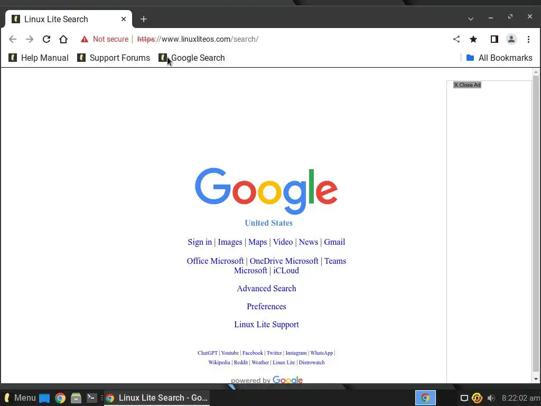
Task: Open the Youtube link
Action: pyautogui.click(x=230, y=353)
